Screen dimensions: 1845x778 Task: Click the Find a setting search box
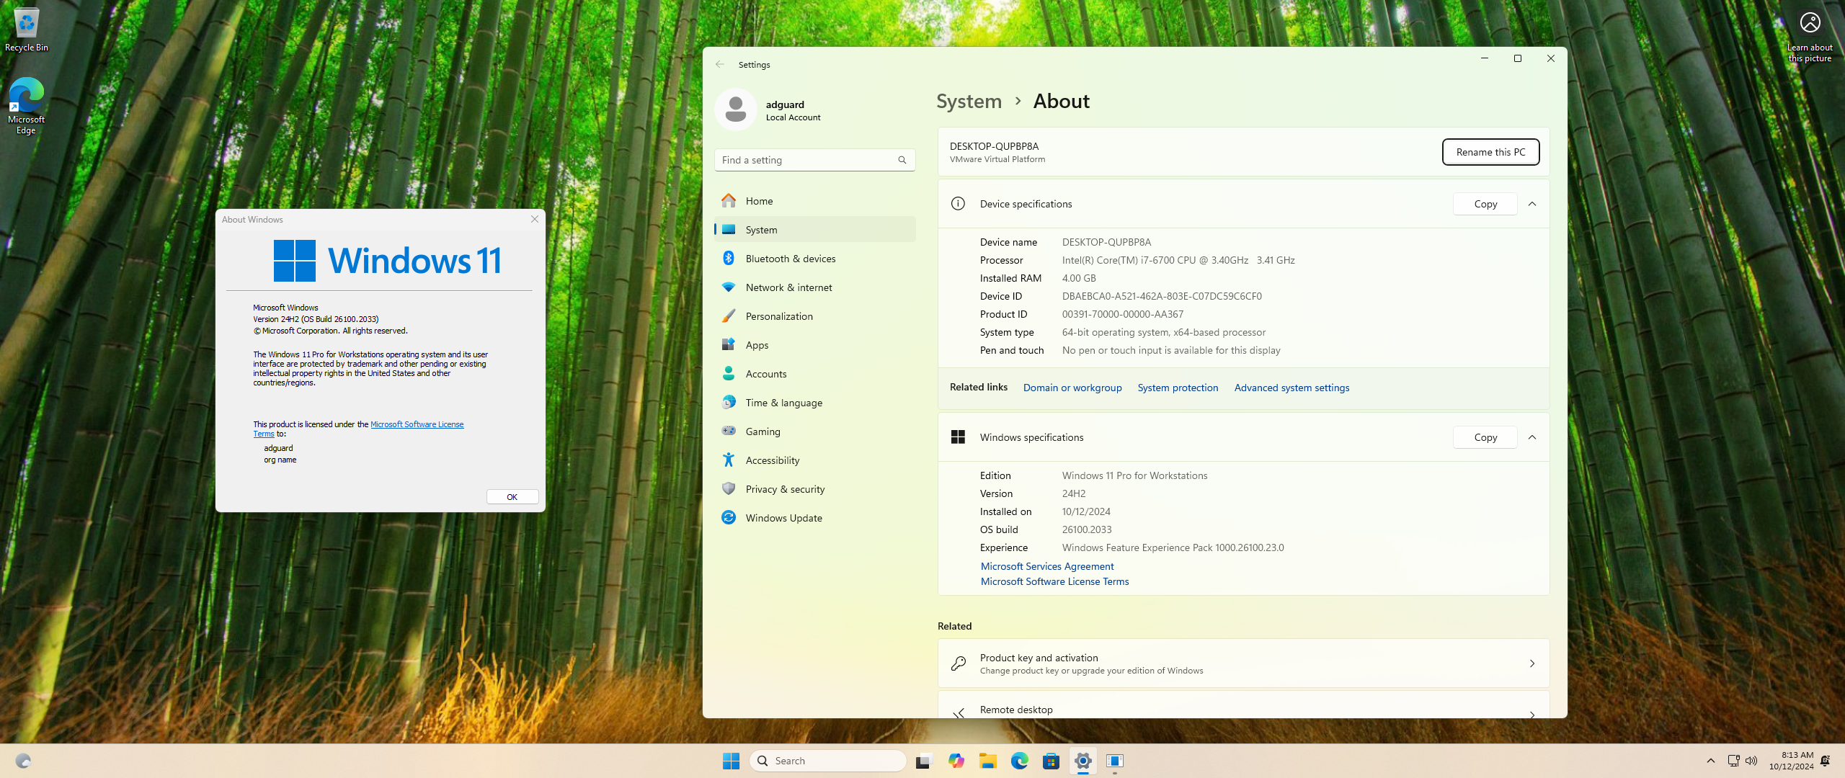pyautogui.click(x=815, y=160)
